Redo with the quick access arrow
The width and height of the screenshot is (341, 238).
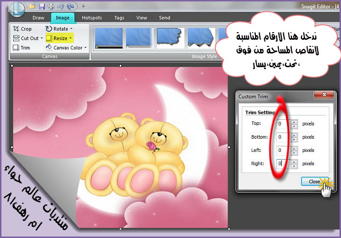click(x=70, y=6)
